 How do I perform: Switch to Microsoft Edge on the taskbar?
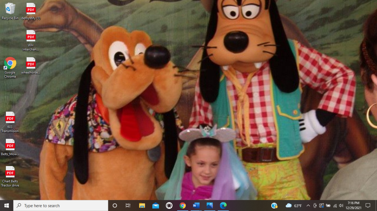tap(223, 205)
